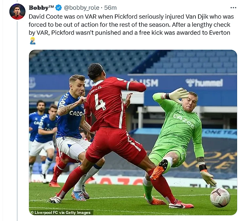Open Bobby's profile avatar picture

(x=17, y=11)
